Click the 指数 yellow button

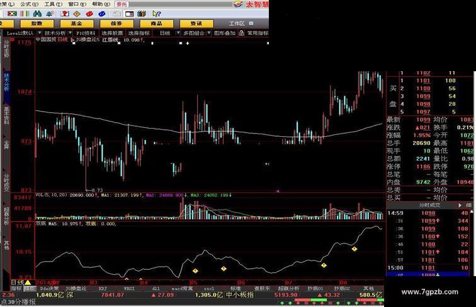(x=37, y=23)
